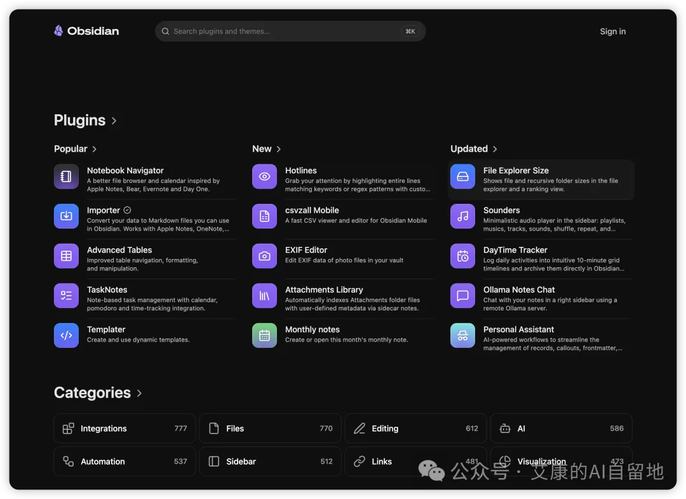686x499 pixels.
Task: Open the New heading
Action: pyautogui.click(x=262, y=149)
